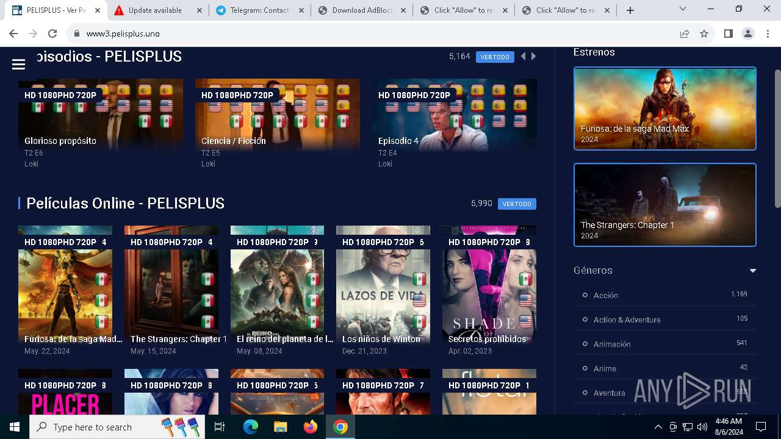This screenshot has width=781, height=439.
Task: Show hidden tray icons chevron
Action: point(658,427)
